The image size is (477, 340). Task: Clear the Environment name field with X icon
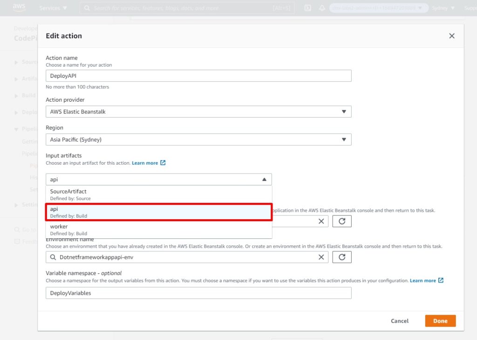point(321,257)
